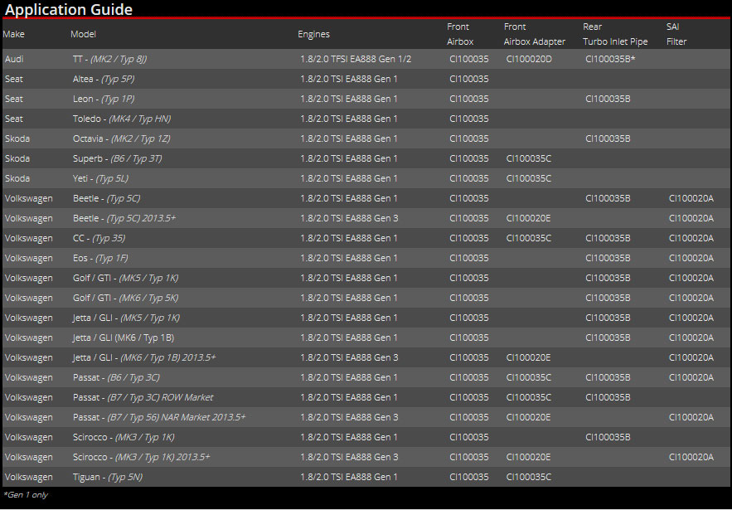732x510 pixels.
Task: Click the Toledo - (MK4 / Typ HN) model
Action: pyautogui.click(x=122, y=119)
